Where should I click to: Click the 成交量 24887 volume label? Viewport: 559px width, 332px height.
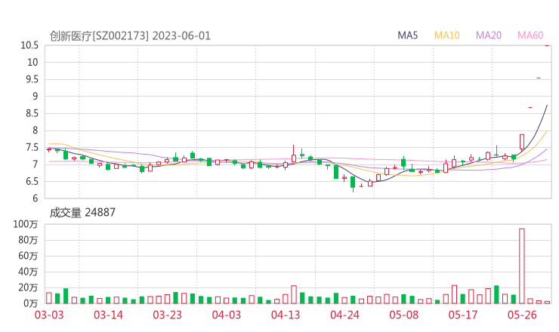[x=82, y=213]
